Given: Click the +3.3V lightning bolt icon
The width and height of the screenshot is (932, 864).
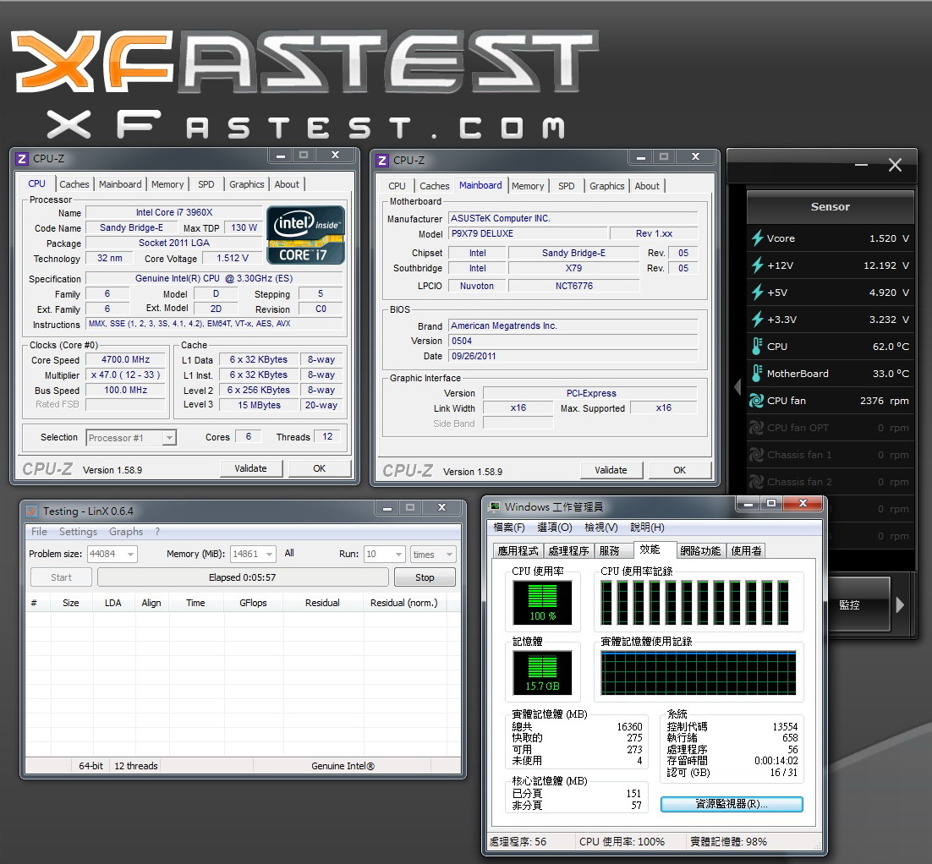Looking at the screenshot, I should pyautogui.click(x=757, y=319).
